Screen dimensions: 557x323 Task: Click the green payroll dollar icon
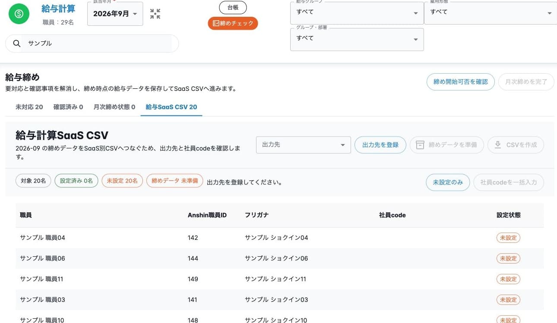coord(19,14)
